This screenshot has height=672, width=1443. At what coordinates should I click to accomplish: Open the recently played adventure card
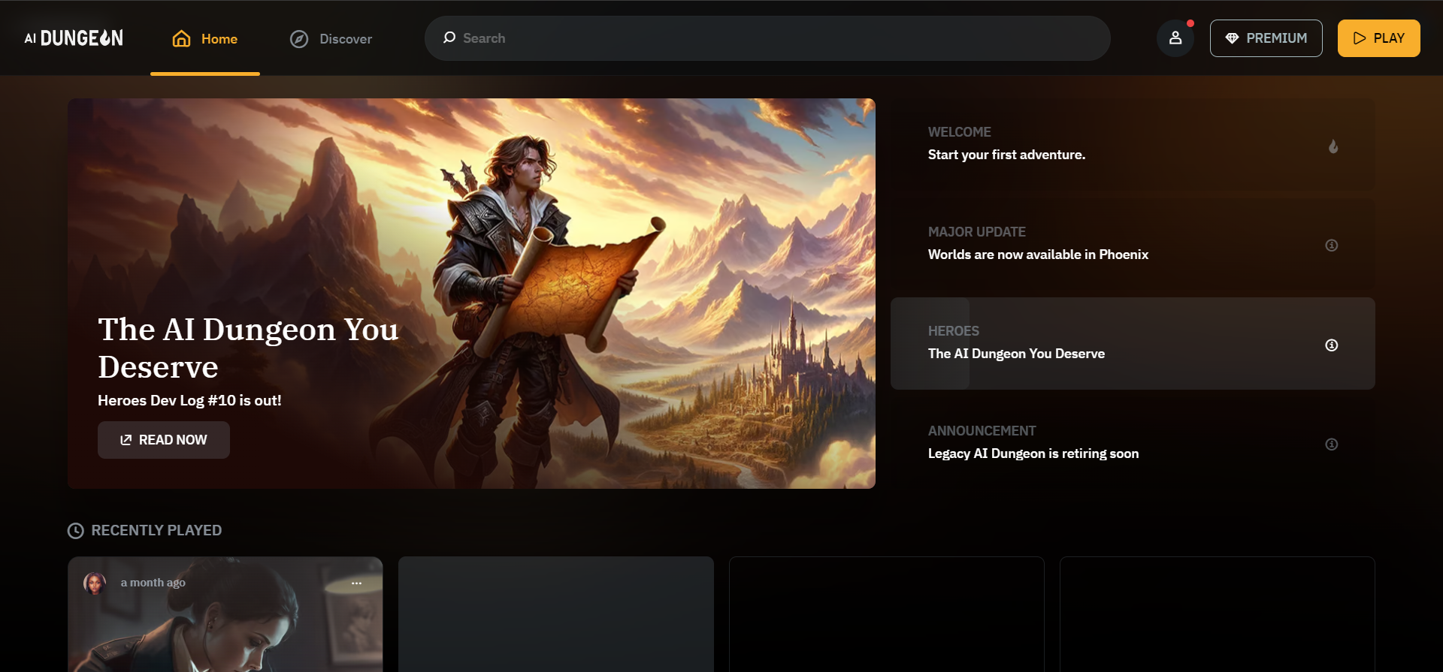tap(225, 614)
